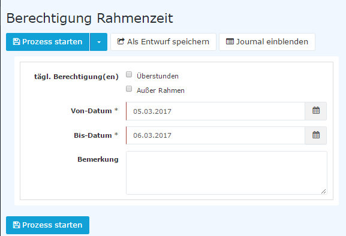The height and width of the screenshot is (236, 346).
Task: Open the Von-Datum calendar picker
Action: 316,111
